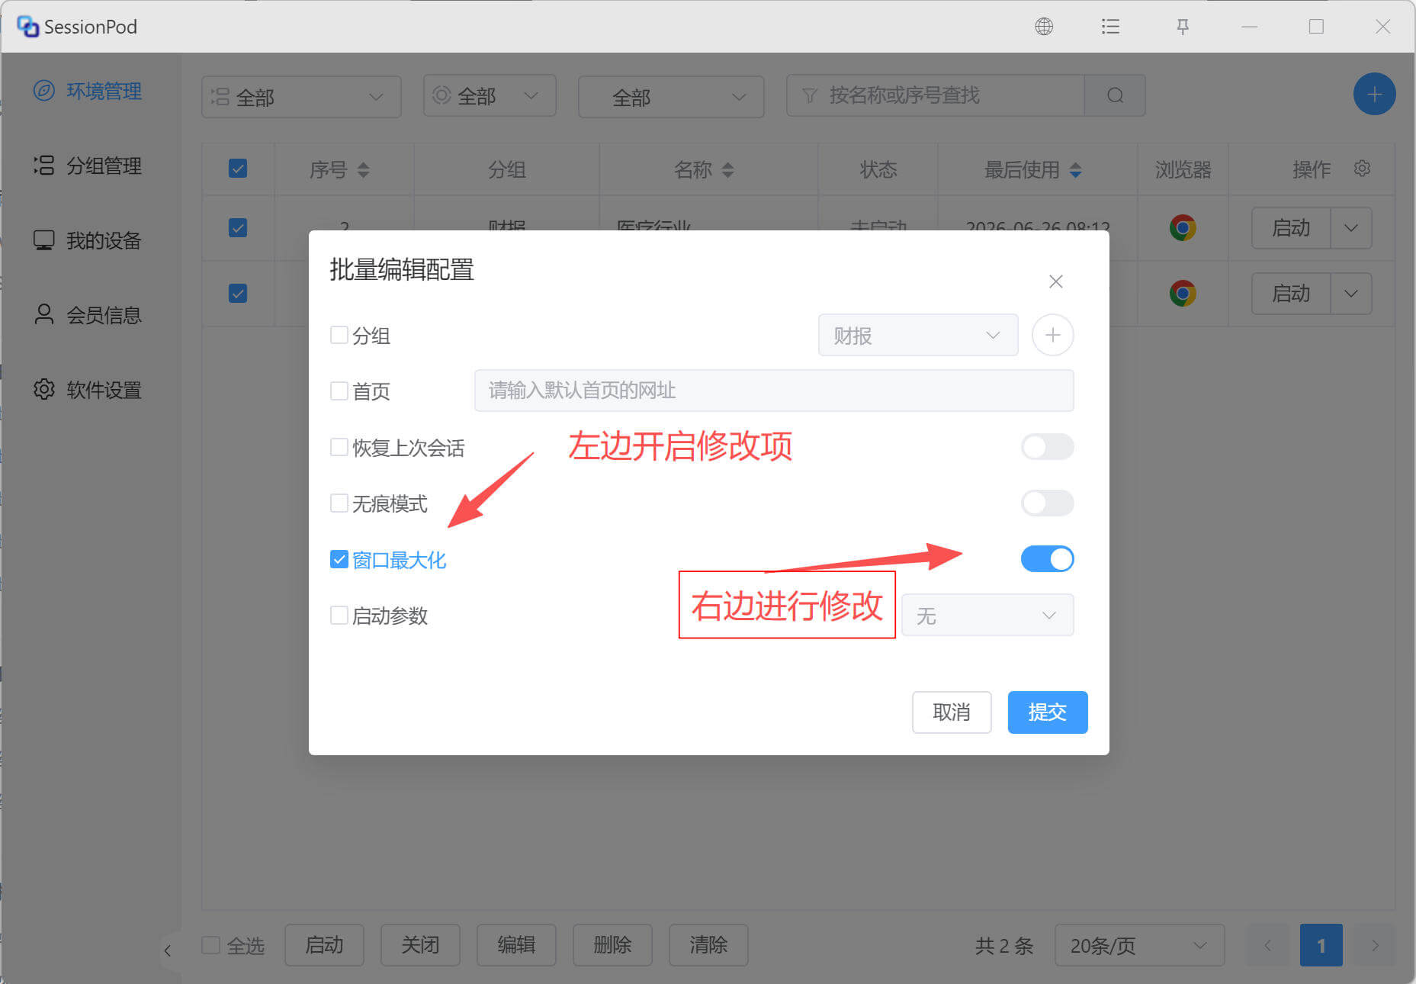Check the 分组 checkbox in dialog
Viewport: 1416px width, 984px height.
[339, 335]
